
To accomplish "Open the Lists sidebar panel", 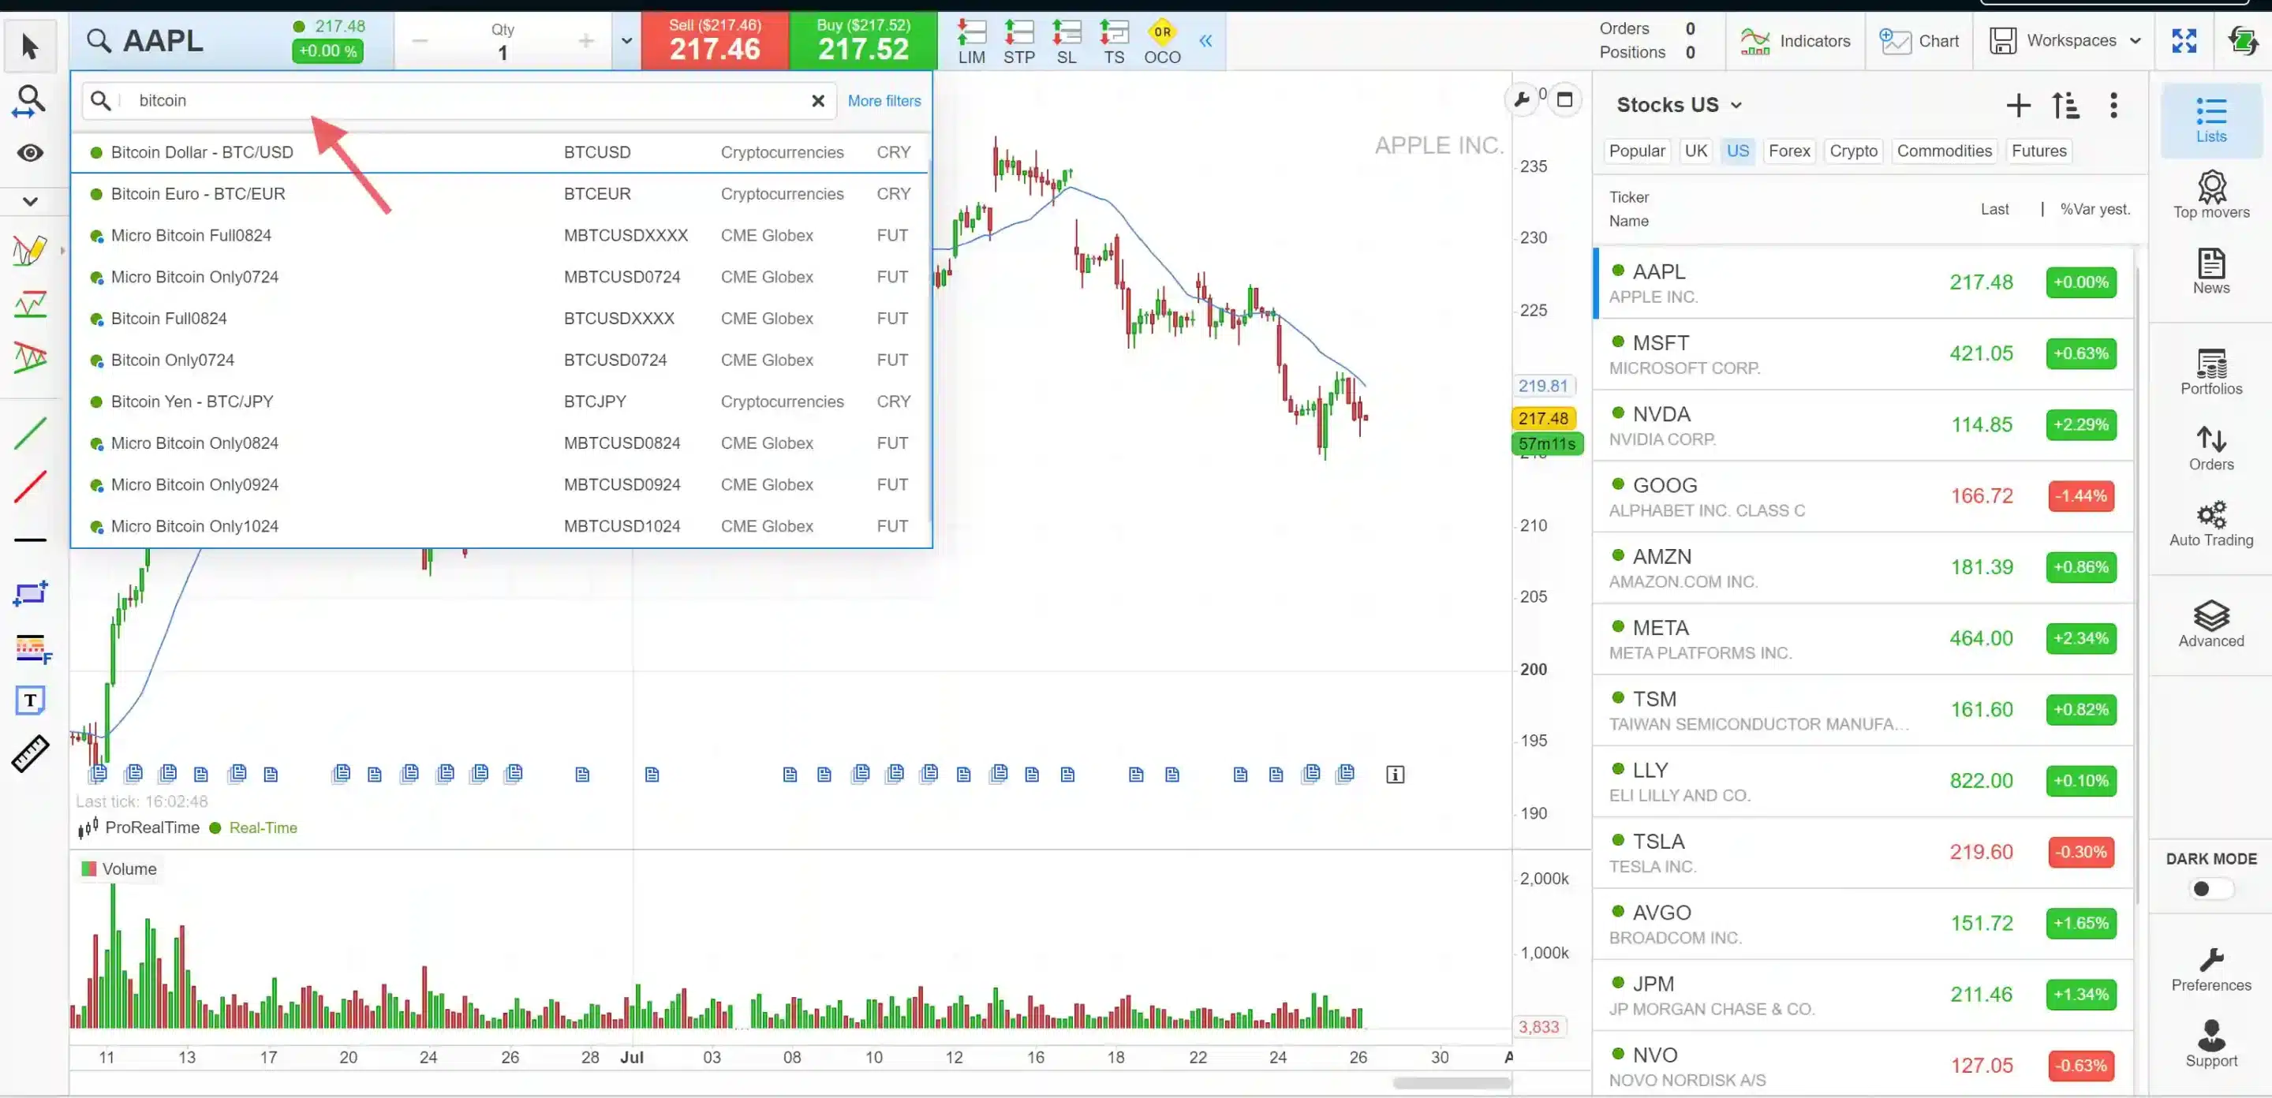I will 2210,120.
